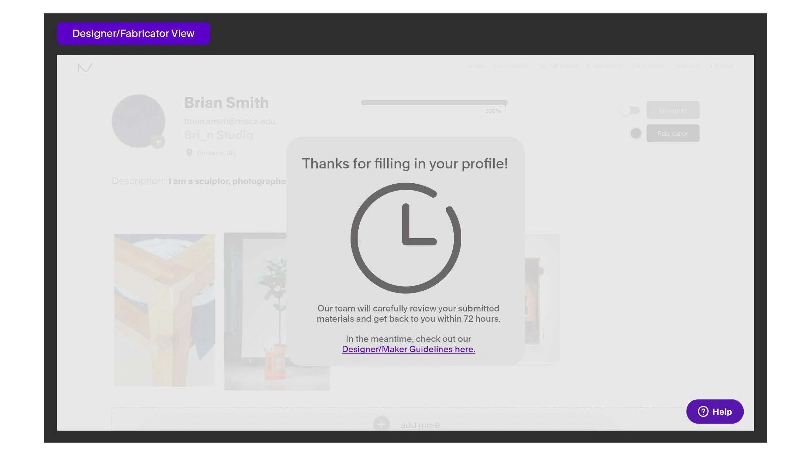
Task: Click the Fabricator role button
Action: pyautogui.click(x=673, y=134)
